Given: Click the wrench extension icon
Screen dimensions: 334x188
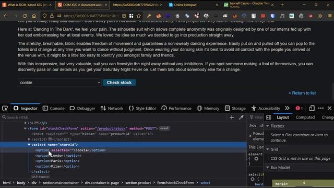Looking at the screenshot, I should [x=149, y=16].
